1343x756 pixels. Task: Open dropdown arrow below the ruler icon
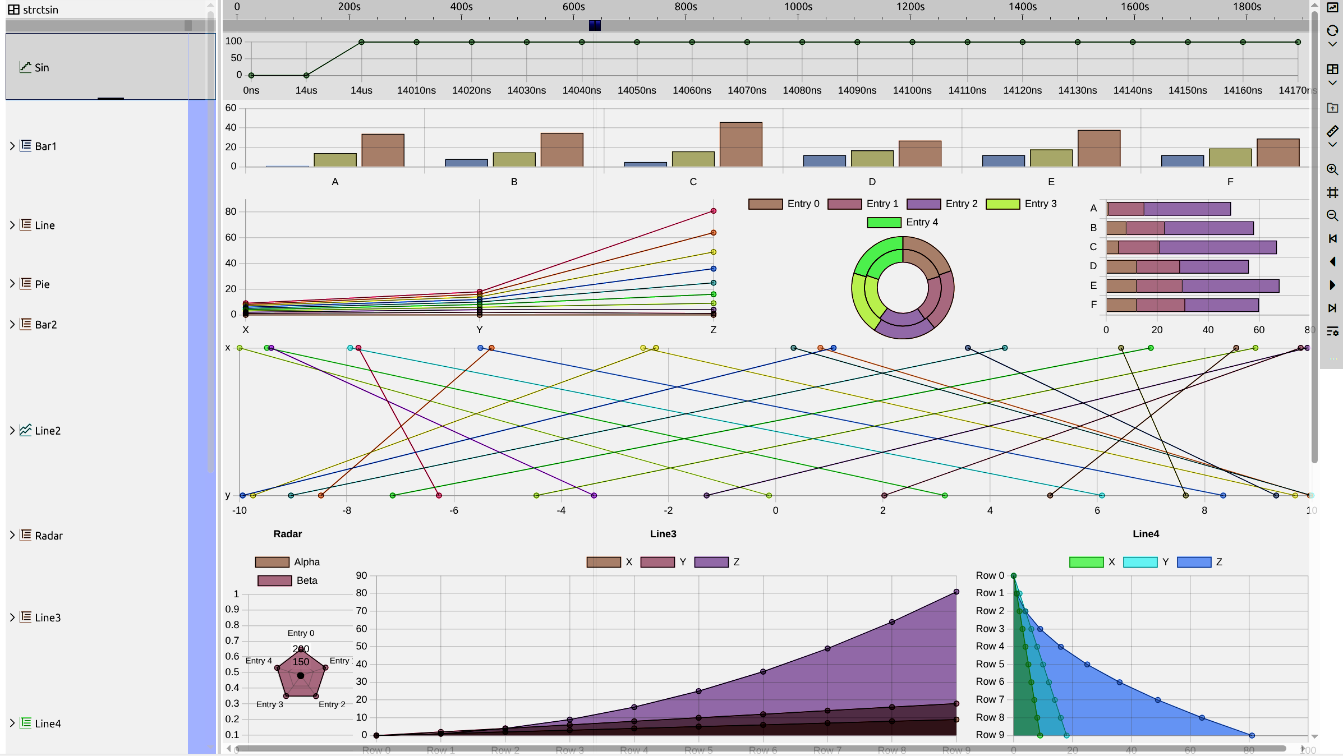coord(1332,145)
